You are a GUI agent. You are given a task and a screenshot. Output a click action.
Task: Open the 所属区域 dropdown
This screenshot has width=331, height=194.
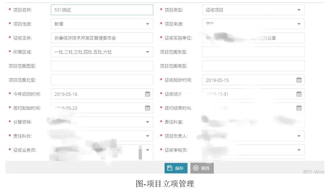coord(148,52)
